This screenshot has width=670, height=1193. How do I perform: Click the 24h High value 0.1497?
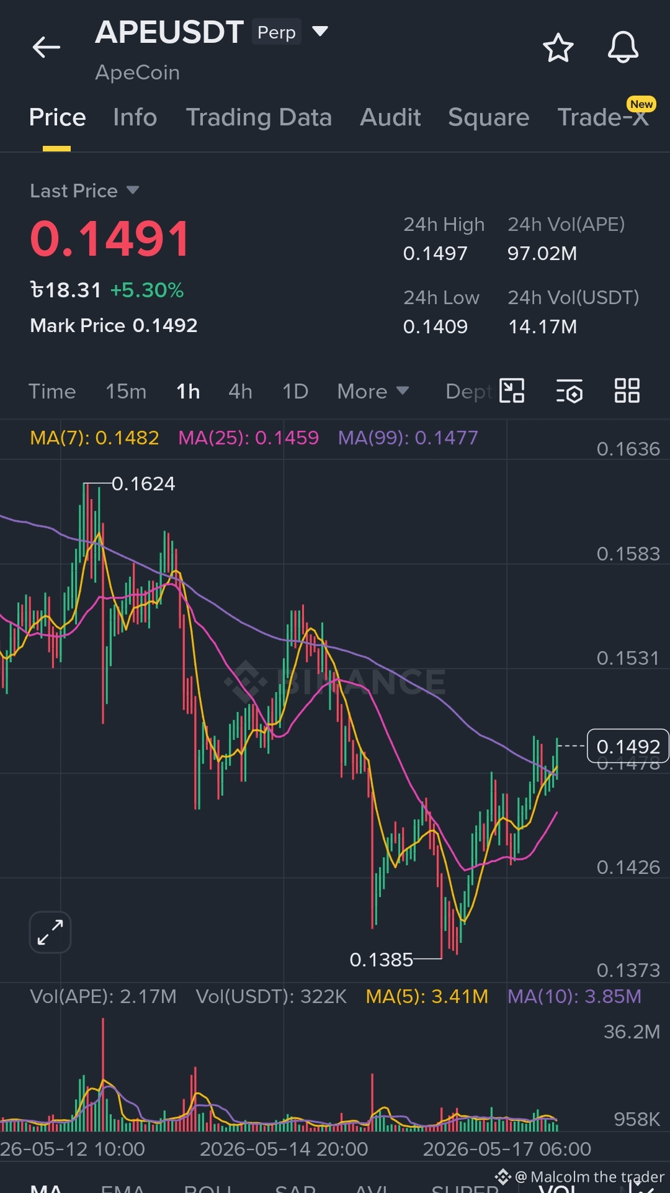435,253
